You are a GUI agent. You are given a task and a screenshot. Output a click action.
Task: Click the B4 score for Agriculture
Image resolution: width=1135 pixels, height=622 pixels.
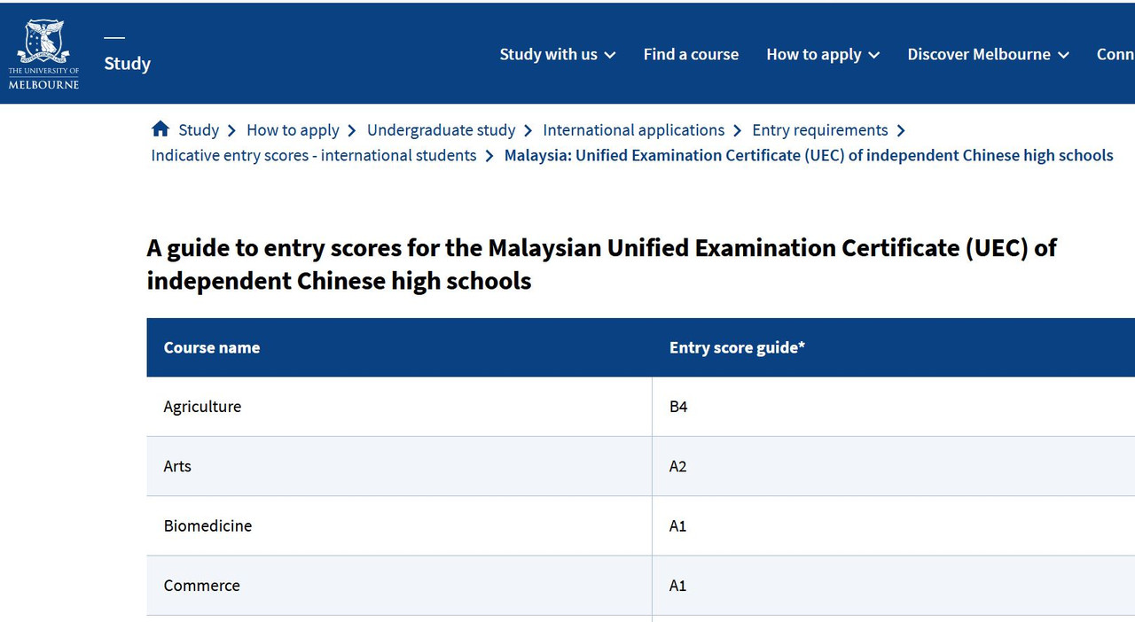tap(678, 407)
